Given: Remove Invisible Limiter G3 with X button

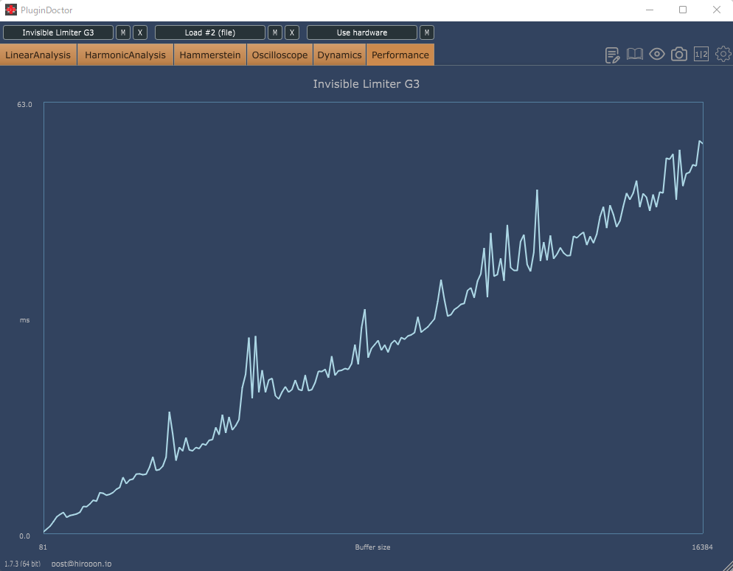Looking at the screenshot, I should tap(140, 32).
